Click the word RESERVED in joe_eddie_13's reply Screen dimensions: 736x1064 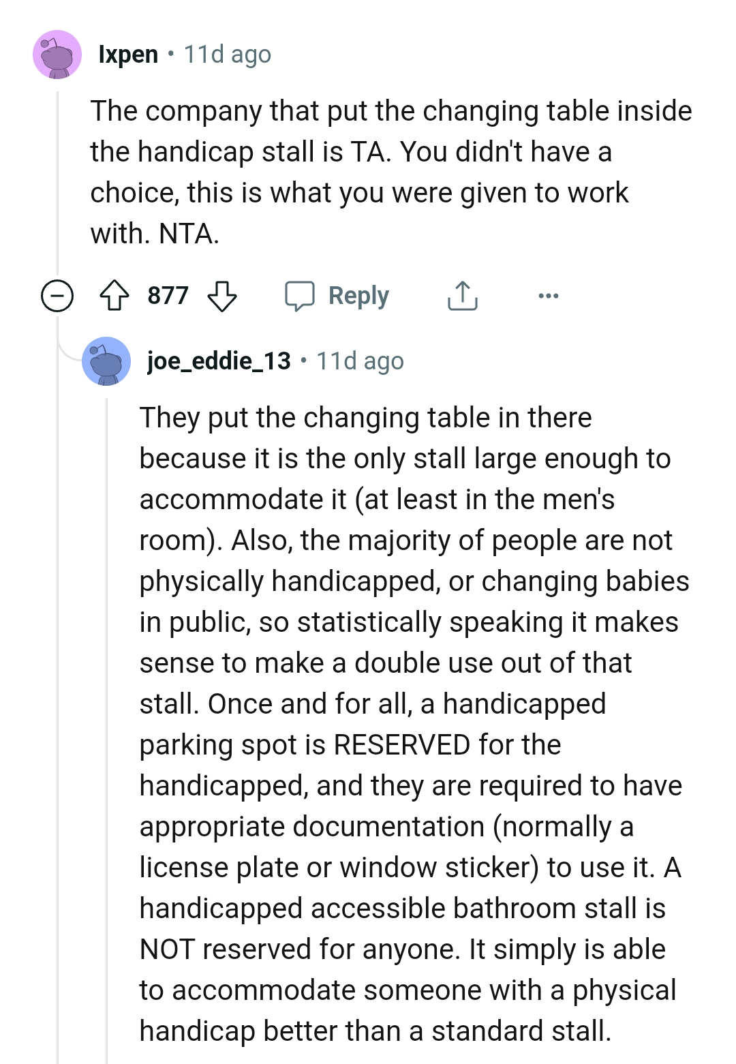point(401,744)
